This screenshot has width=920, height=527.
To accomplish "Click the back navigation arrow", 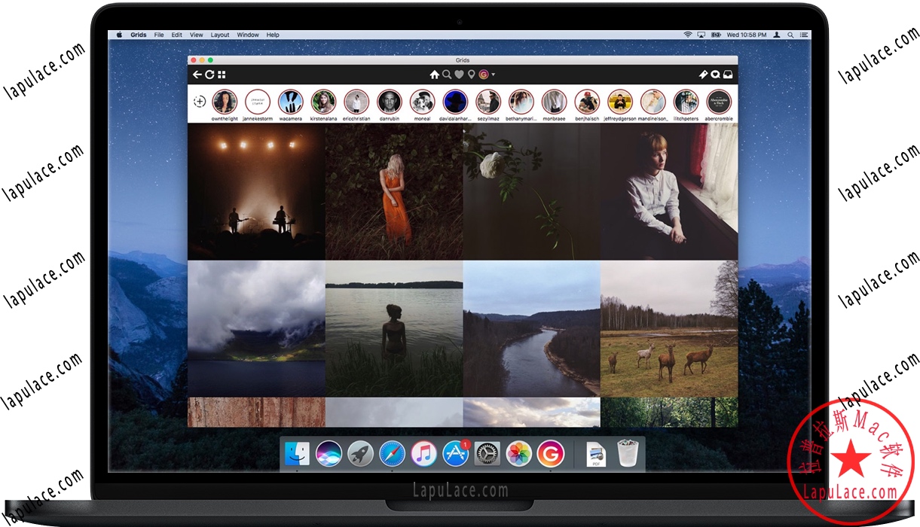I will [x=197, y=75].
